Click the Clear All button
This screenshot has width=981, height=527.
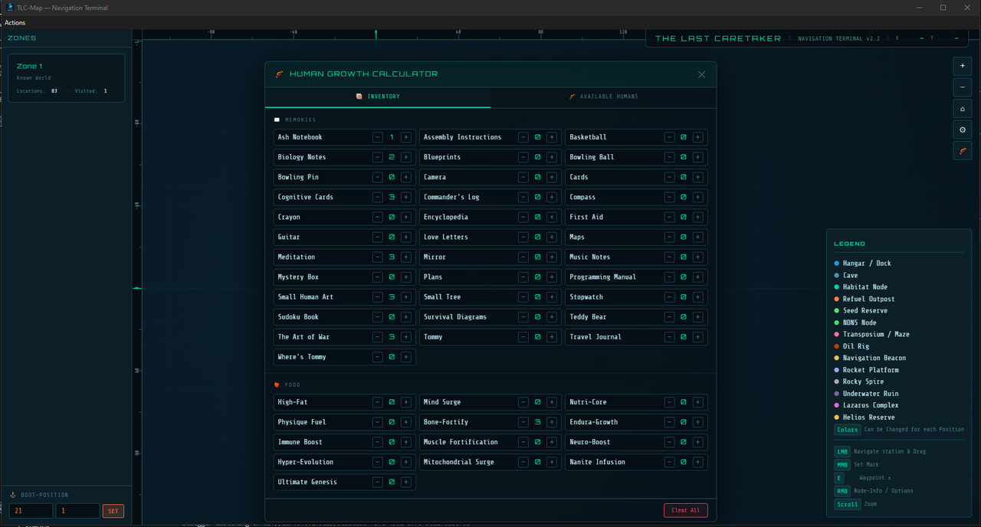pos(686,510)
